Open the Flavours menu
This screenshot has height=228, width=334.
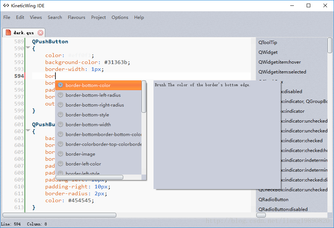[x=77, y=17]
